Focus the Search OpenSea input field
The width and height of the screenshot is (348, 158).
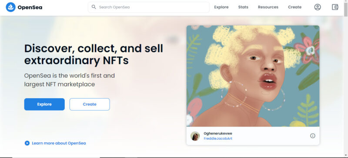149,7
